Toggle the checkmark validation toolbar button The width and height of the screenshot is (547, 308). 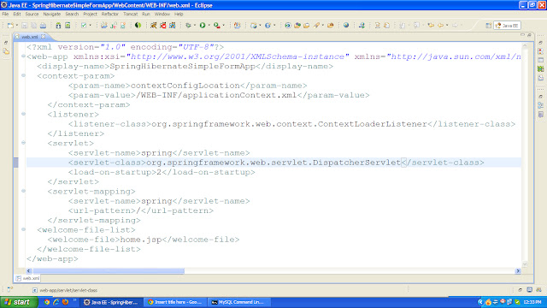(x=84, y=26)
